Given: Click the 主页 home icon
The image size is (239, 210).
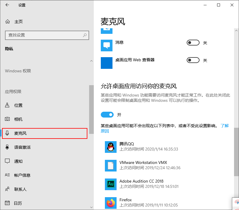Looking at the screenshot, I should click(x=8, y=22).
